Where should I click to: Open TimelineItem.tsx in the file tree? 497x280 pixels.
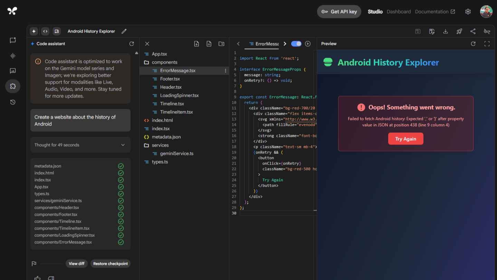pos(176,112)
